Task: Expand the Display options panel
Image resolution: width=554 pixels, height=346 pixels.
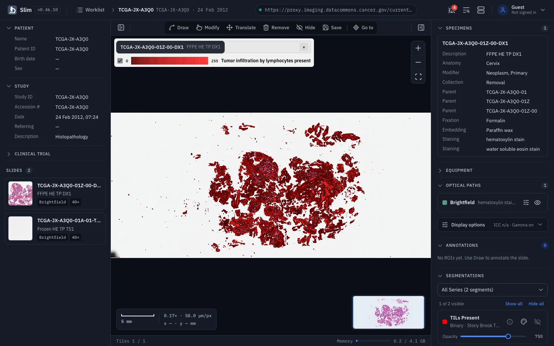Action: point(492,225)
